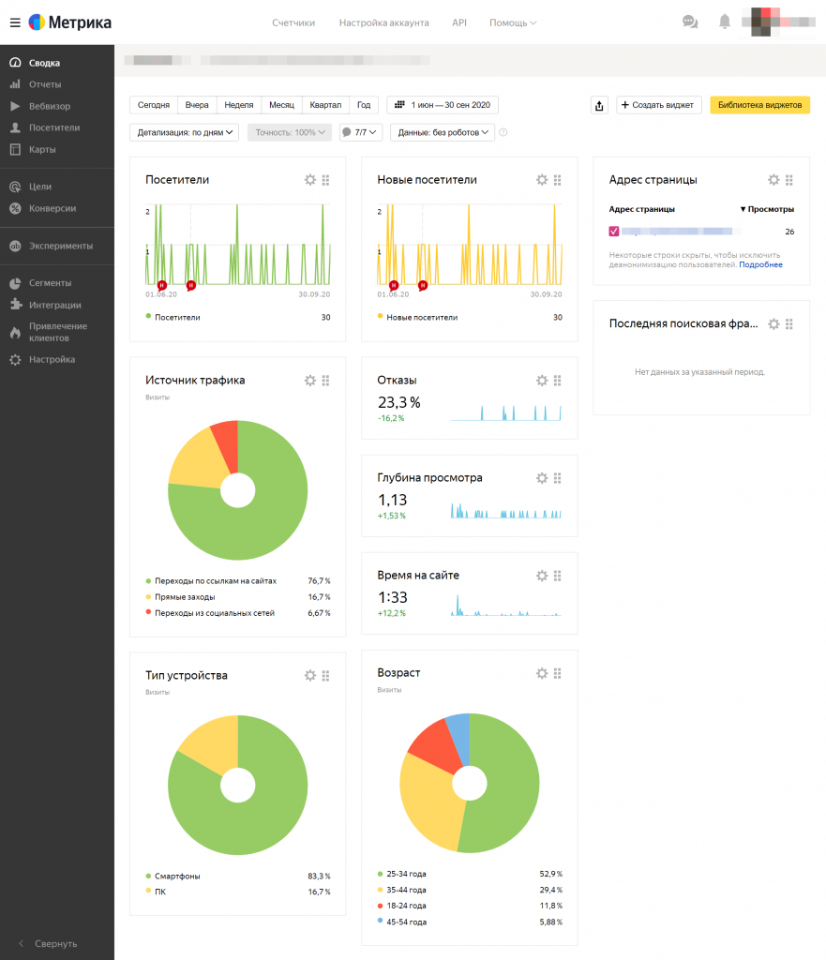Open the chat messages icon in header
Screen dimensions: 826x960
point(690,22)
